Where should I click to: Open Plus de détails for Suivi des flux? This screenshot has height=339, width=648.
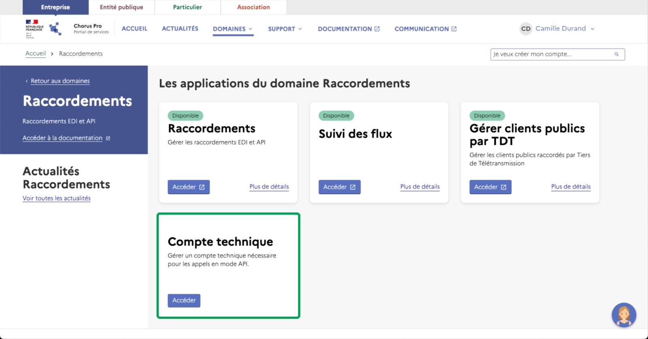(x=420, y=187)
